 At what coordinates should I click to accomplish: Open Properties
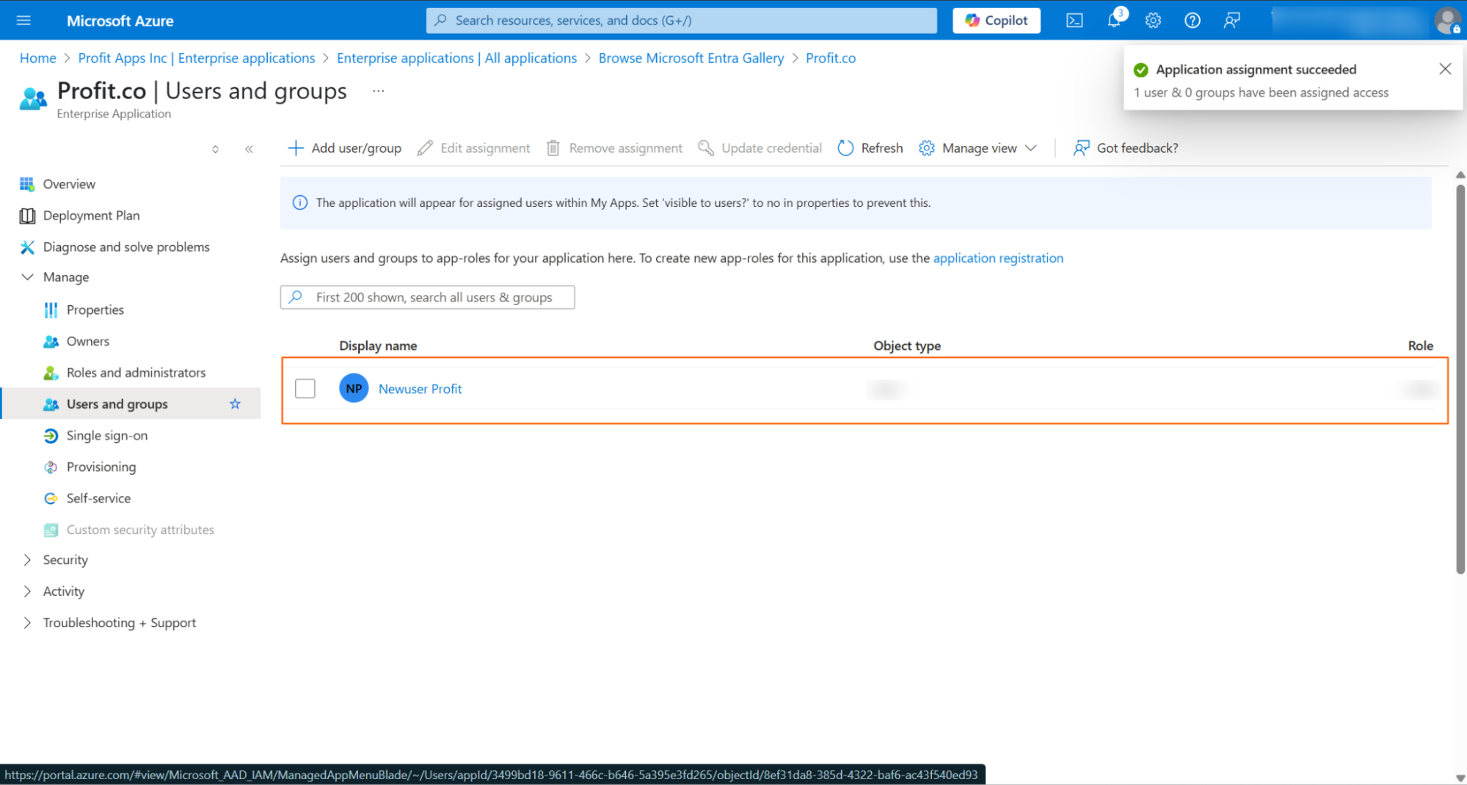pyautogui.click(x=84, y=310)
